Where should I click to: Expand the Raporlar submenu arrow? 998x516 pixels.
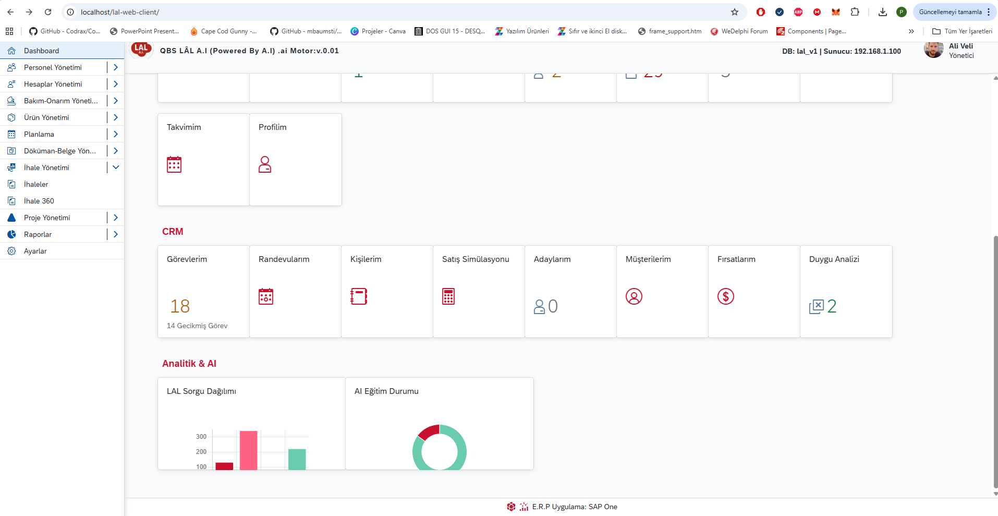click(116, 234)
